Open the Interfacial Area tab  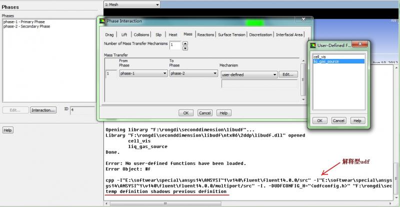(289, 34)
